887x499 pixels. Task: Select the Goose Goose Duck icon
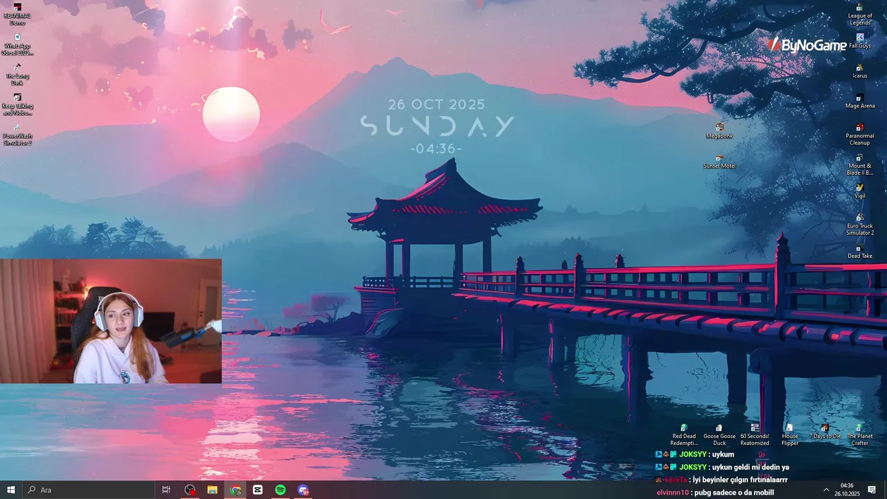[x=719, y=435]
